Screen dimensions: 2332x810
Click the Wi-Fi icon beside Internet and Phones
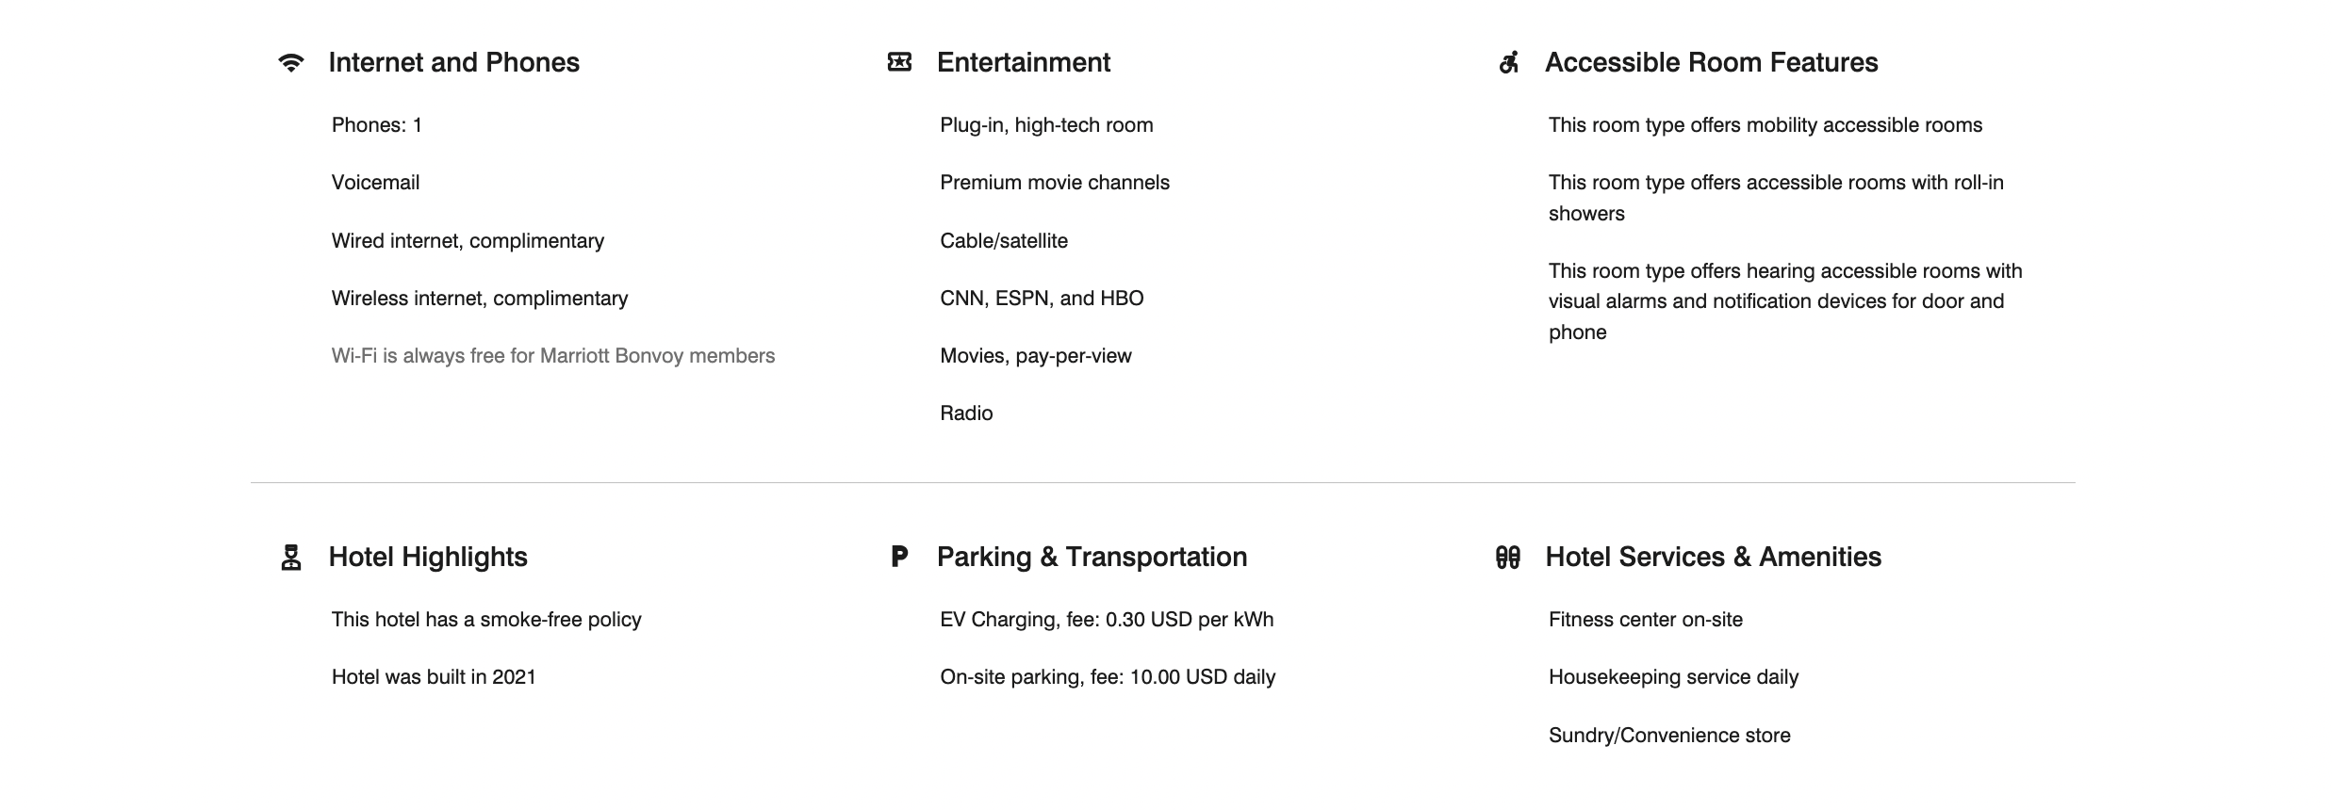[x=291, y=63]
